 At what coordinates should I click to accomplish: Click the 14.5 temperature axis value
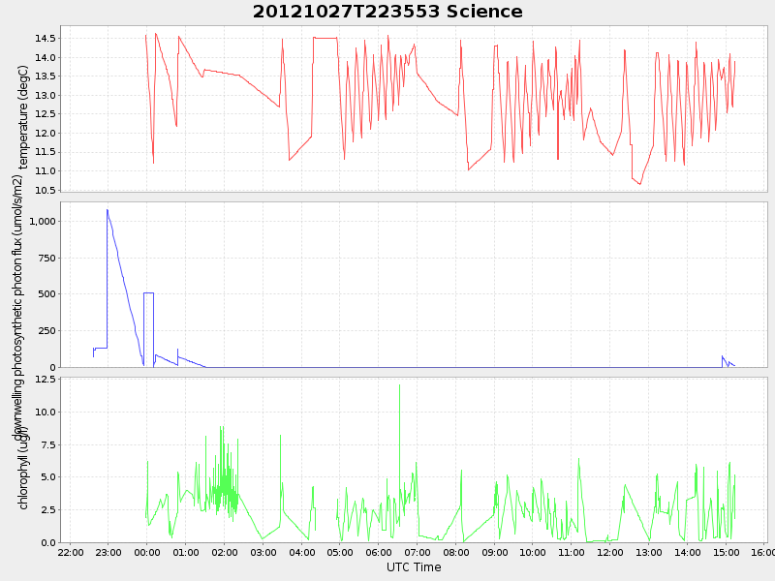coord(45,39)
